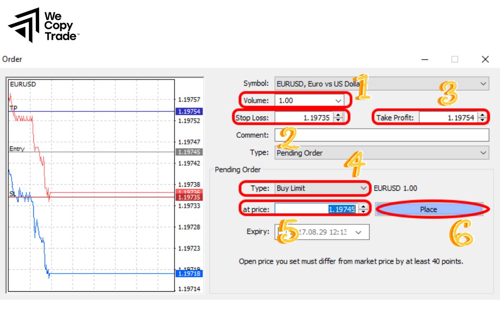
Task: Click the TP price label on chart
Action: point(189,111)
